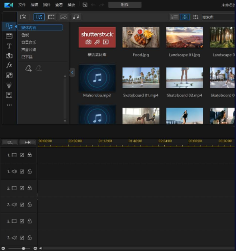Uncheck audio track 2 enable box
236x251 pixels.
click(22, 204)
